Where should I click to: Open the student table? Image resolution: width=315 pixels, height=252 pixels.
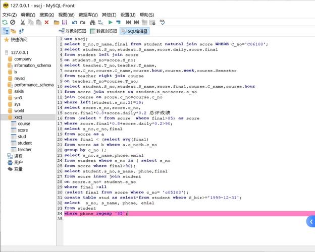pyautogui.click(x=25, y=143)
